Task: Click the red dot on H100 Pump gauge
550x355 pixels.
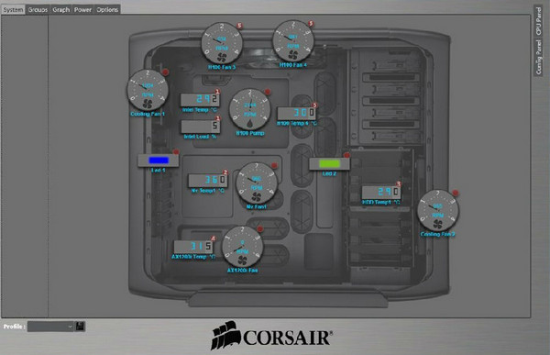Action: [268, 92]
